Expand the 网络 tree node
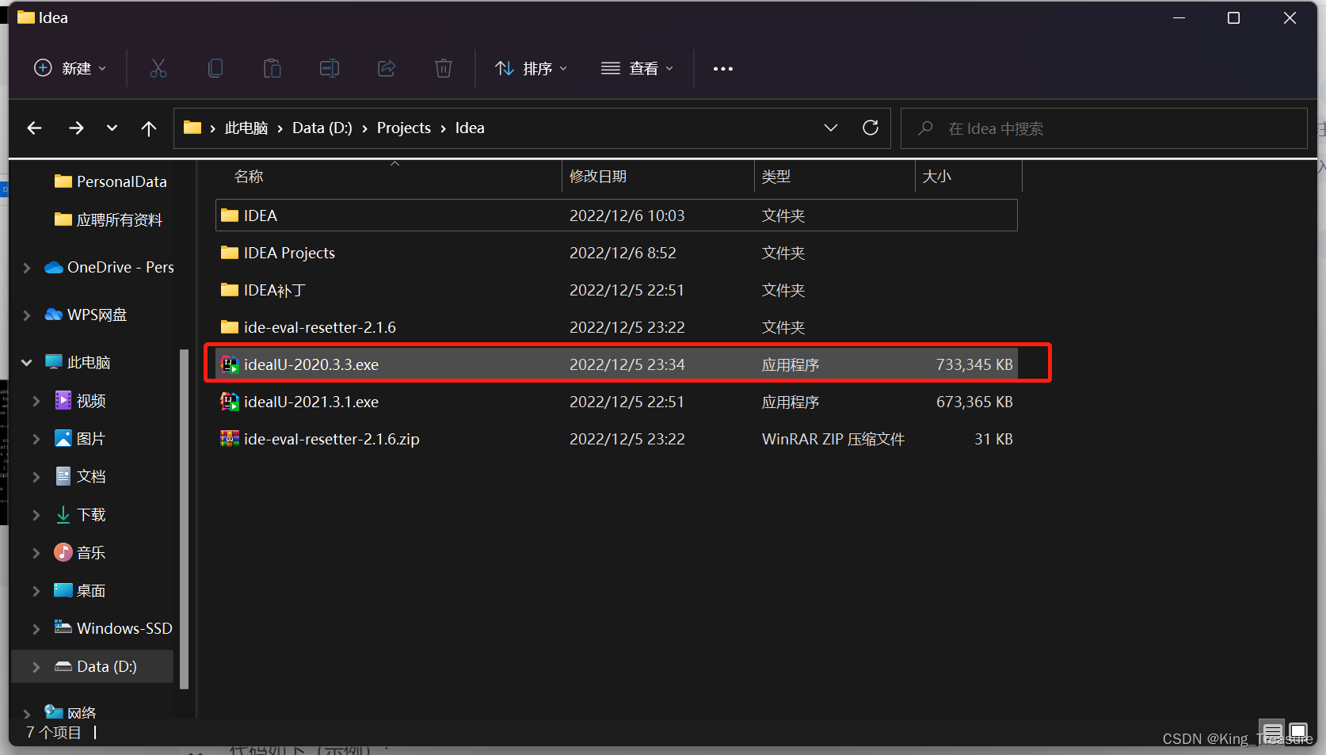 pos(27,714)
